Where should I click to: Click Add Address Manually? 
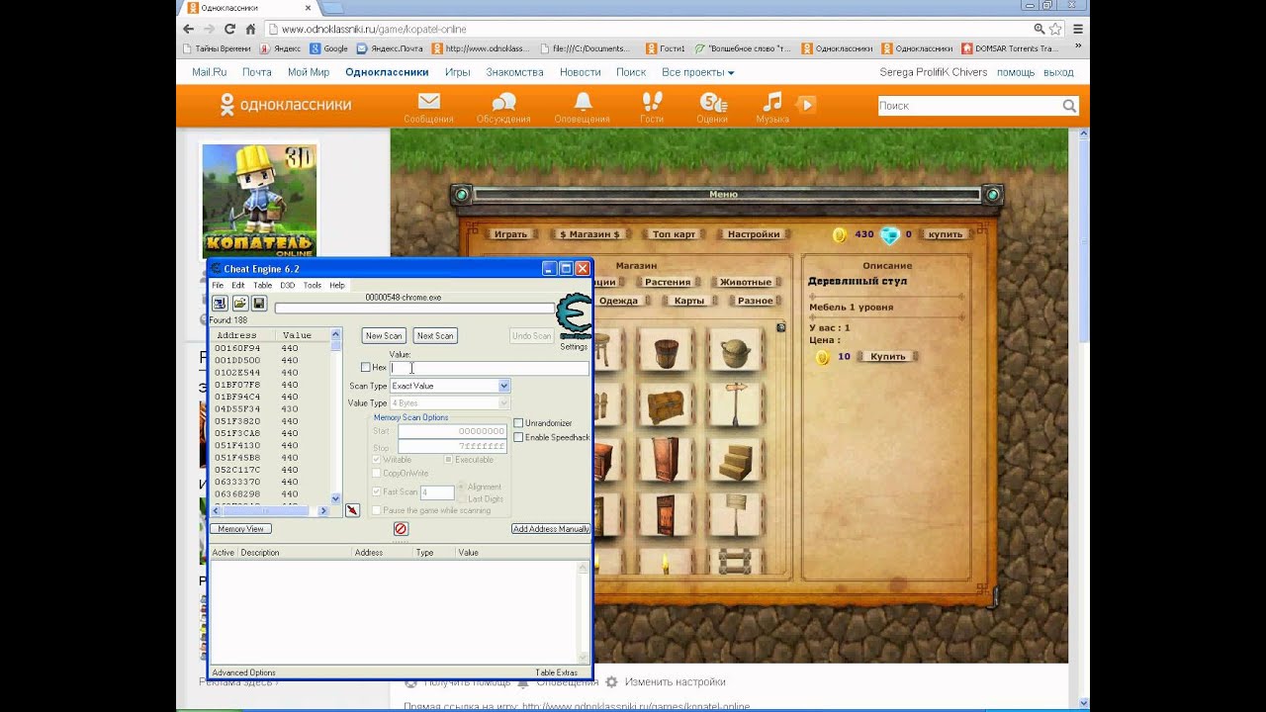(551, 529)
